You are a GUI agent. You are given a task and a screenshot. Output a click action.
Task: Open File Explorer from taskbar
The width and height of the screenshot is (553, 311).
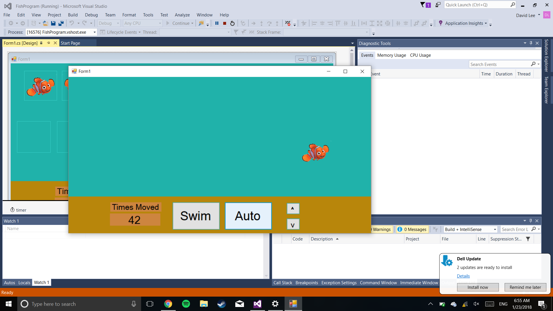click(204, 304)
